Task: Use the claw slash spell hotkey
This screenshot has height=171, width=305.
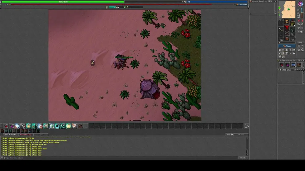Action: (46, 126)
